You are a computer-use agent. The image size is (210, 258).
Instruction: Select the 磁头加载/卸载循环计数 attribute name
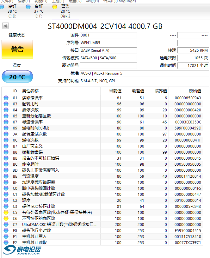click(x=43, y=194)
